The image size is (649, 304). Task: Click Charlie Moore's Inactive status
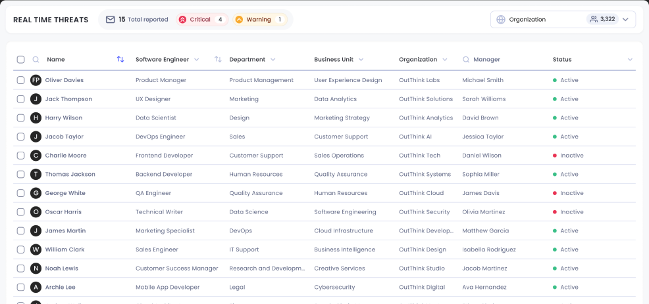click(x=568, y=156)
